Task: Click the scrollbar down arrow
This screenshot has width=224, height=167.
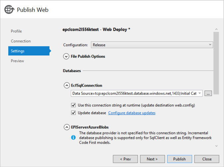Action: (216, 146)
